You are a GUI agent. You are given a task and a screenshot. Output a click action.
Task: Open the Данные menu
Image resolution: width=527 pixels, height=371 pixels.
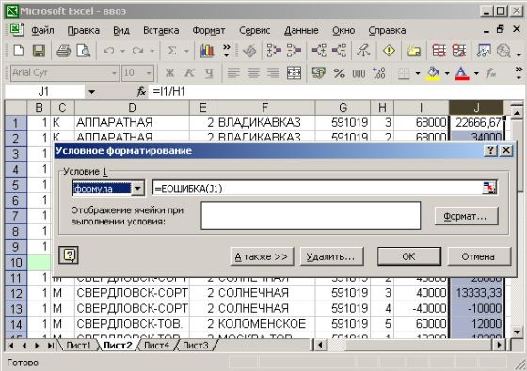click(301, 30)
